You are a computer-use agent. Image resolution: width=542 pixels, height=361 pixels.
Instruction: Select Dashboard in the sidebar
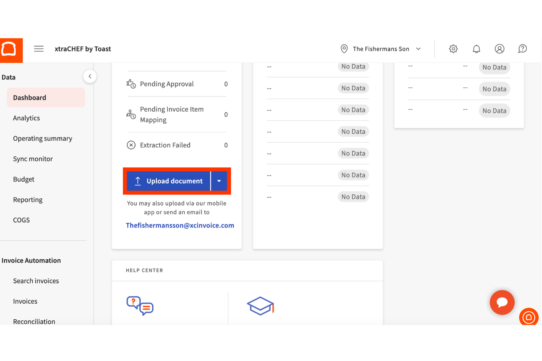(46, 98)
